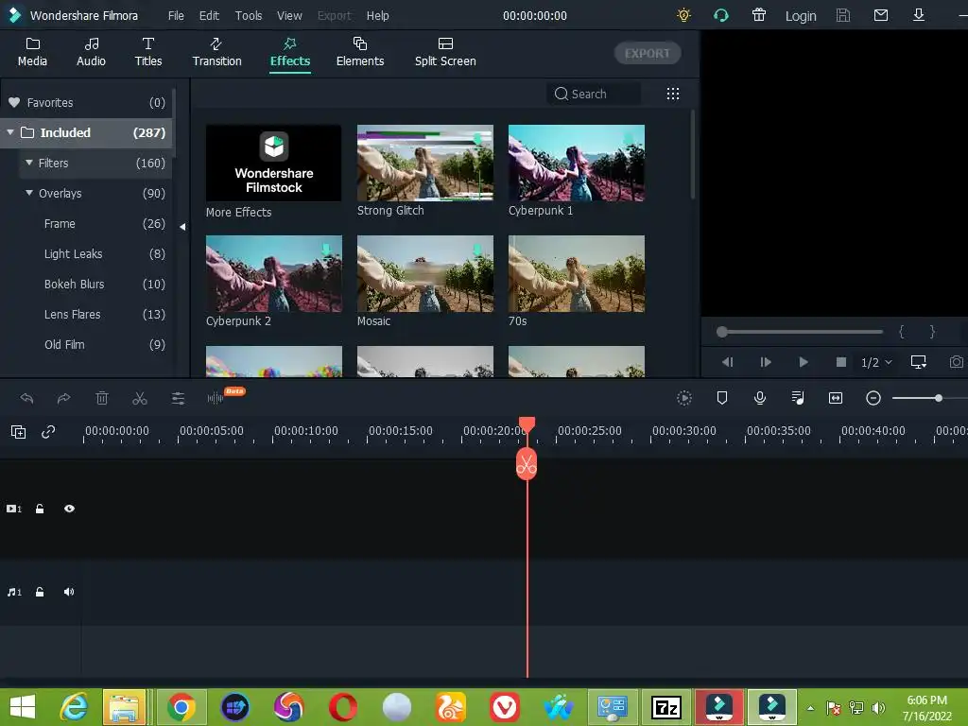The height and width of the screenshot is (726, 968).
Task: Click the zoom out minus icon
Action: coord(873,398)
